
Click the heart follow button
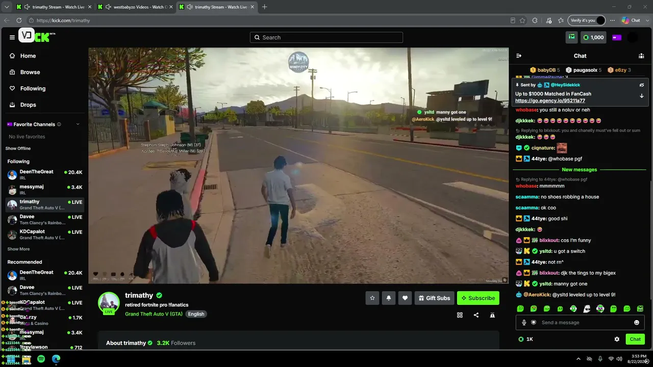click(x=405, y=298)
